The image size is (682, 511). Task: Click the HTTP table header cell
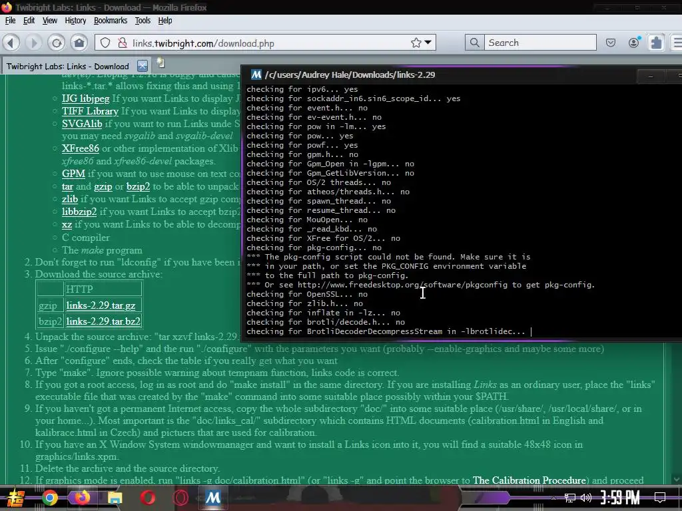point(103,289)
